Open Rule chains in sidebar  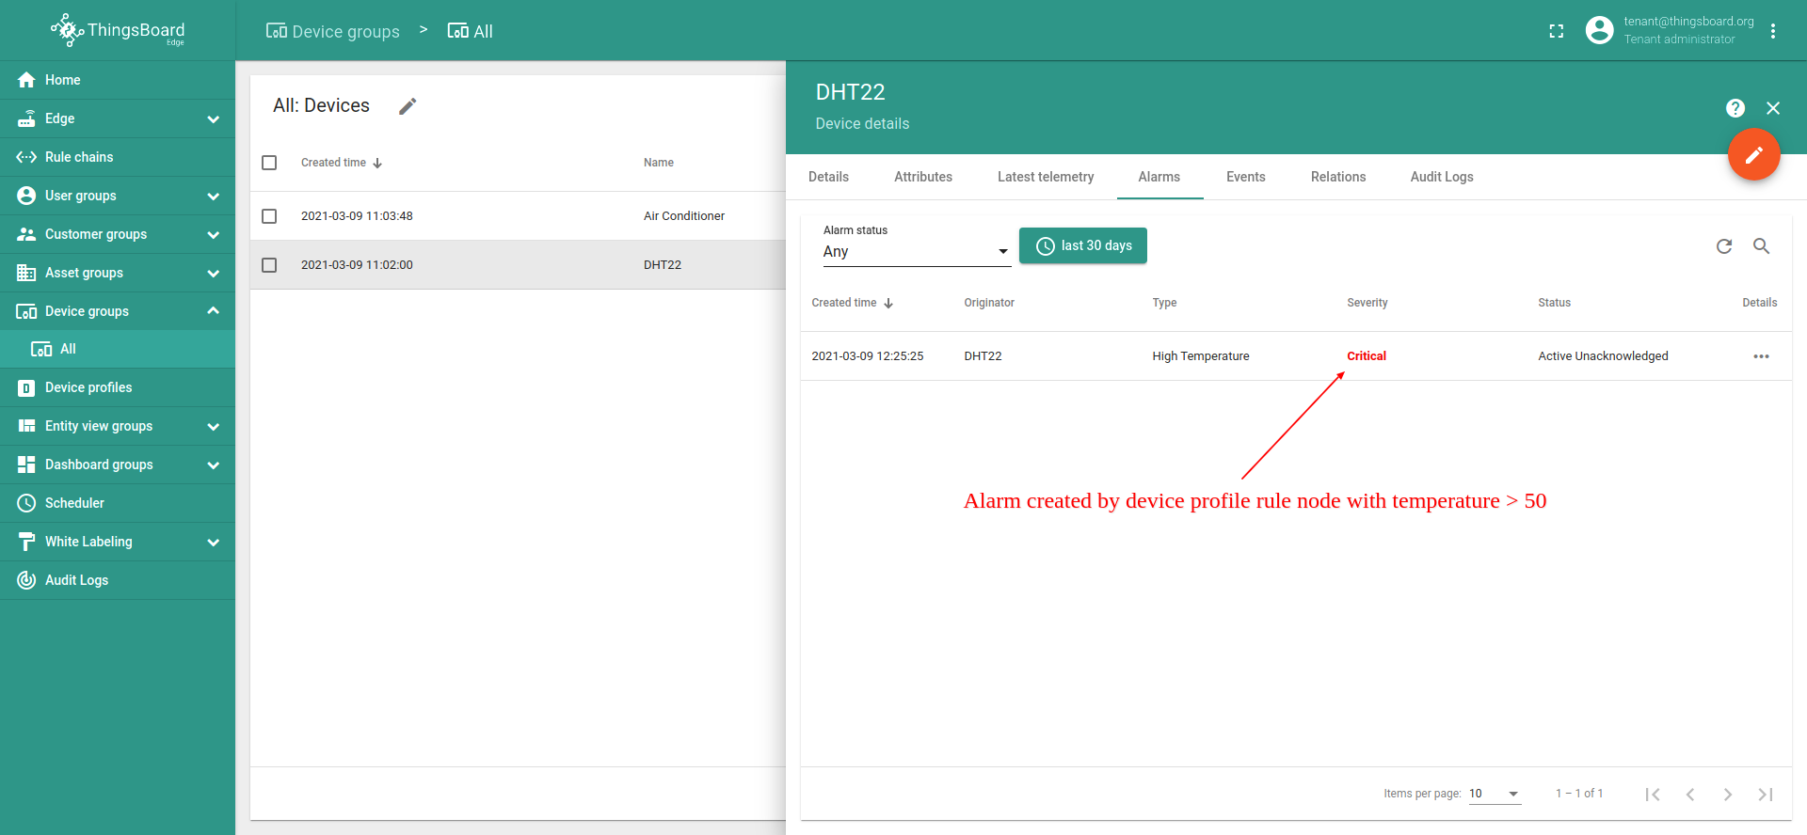118,157
